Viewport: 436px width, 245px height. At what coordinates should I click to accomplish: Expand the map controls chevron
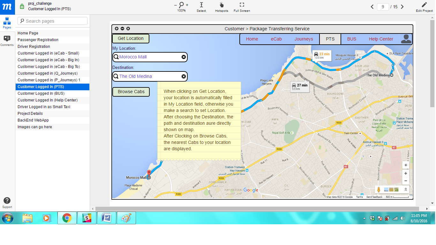tap(406, 189)
